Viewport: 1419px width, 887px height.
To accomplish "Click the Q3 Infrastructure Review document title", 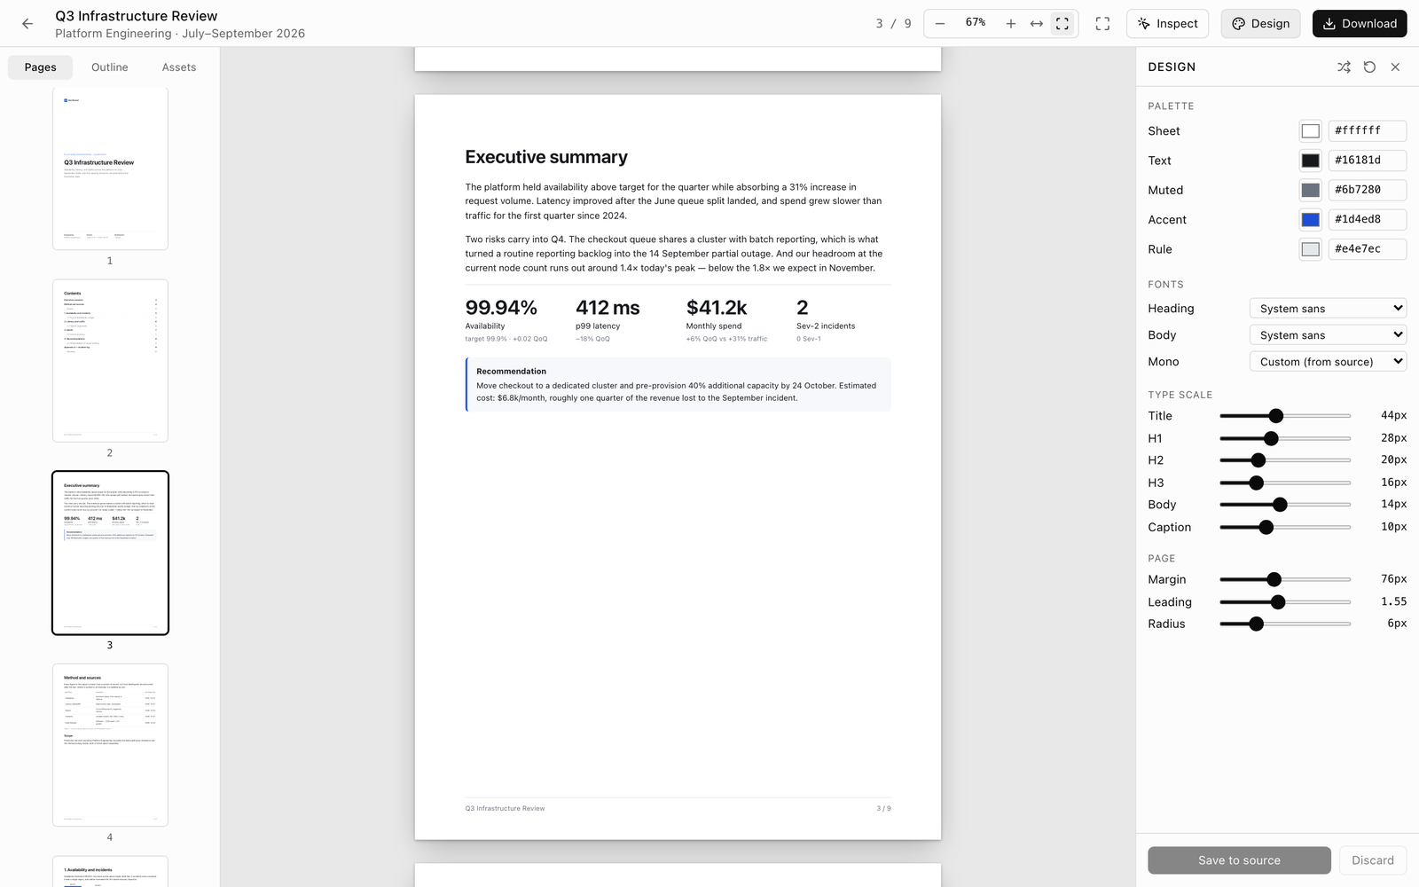I will point(137,16).
